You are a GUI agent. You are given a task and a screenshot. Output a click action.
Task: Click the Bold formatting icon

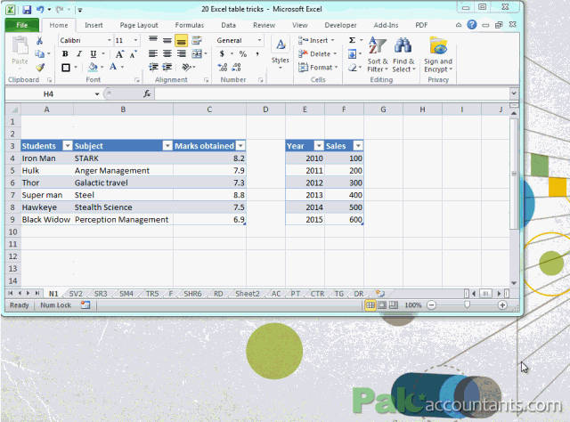66,54
